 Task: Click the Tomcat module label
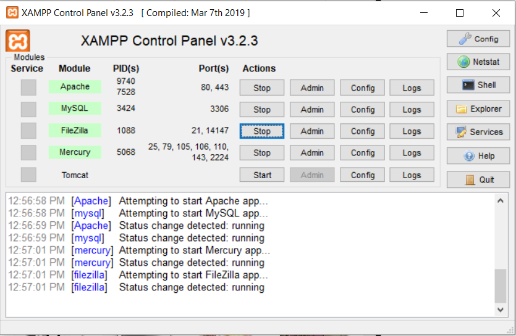click(75, 175)
